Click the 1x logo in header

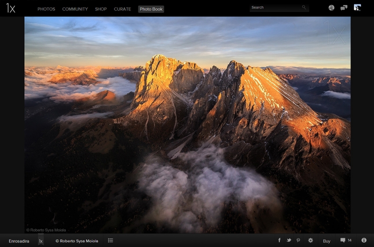click(11, 8)
